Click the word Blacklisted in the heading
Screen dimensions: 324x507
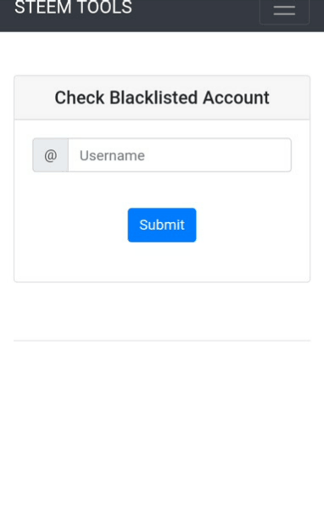154,97
